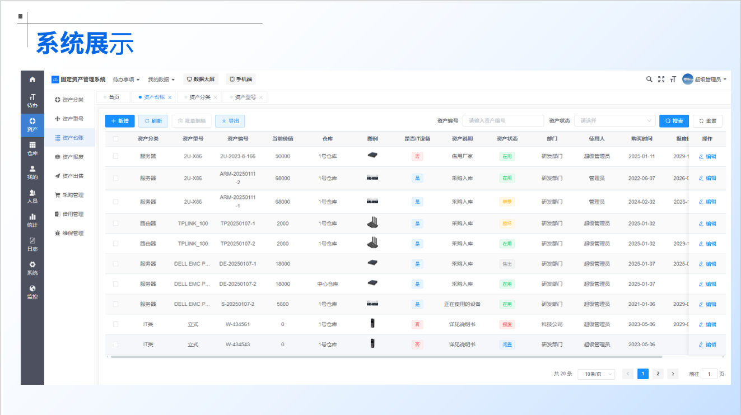
Task: Click the 超级管理员 avatar image
Action: (688, 80)
